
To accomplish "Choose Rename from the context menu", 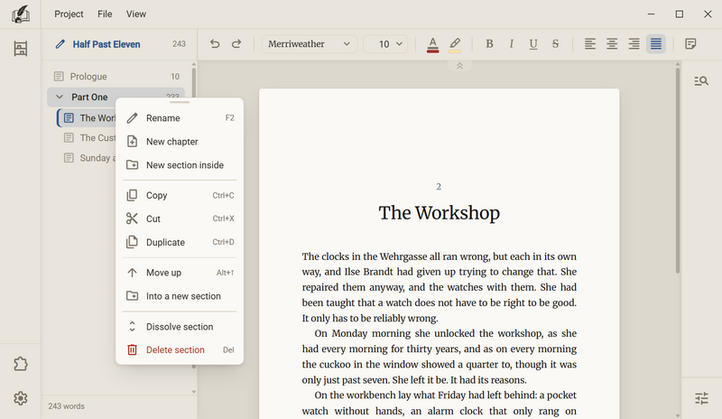I will pyautogui.click(x=180, y=118).
